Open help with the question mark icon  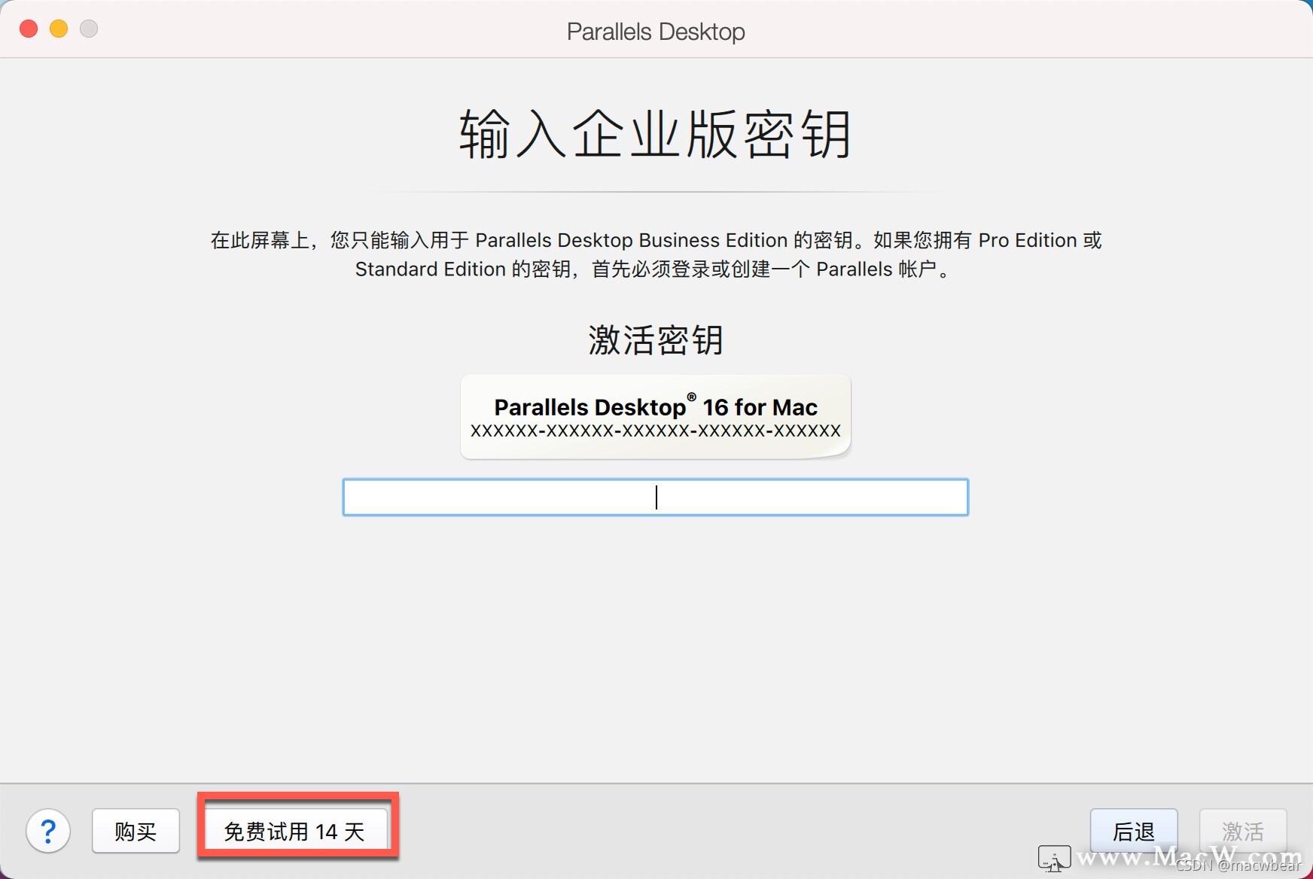pyautogui.click(x=48, y=831)
